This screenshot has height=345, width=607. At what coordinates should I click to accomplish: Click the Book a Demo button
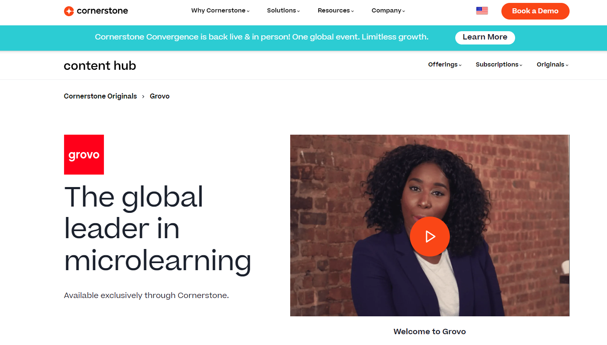pyautogui.click(x=535, y=11)
